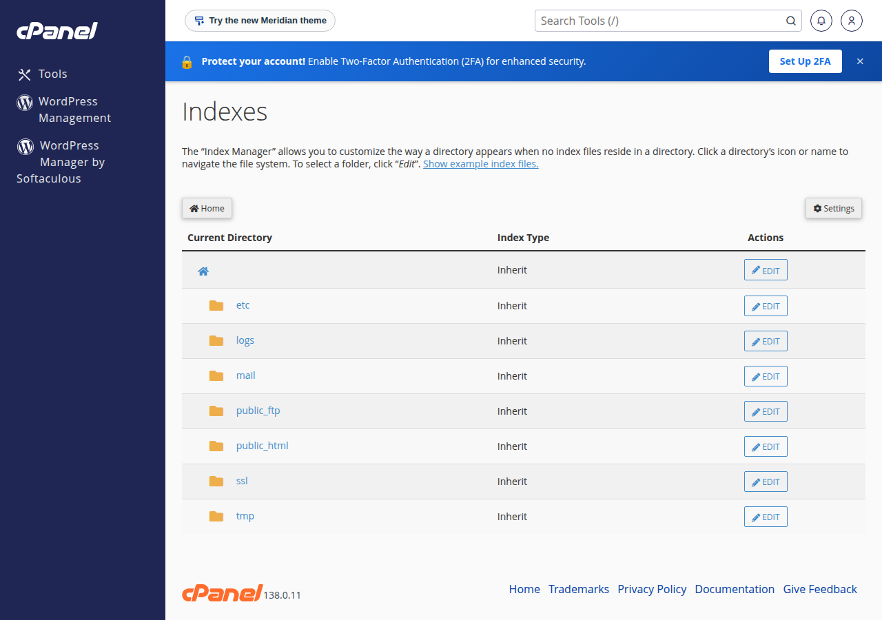Click the Home button above the table
882x620 pixels.
tap(207, 208)
